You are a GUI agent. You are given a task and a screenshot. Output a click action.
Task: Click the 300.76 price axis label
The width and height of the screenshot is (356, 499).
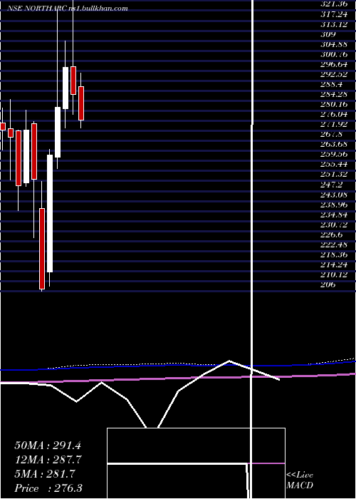[x=334, y=54]
